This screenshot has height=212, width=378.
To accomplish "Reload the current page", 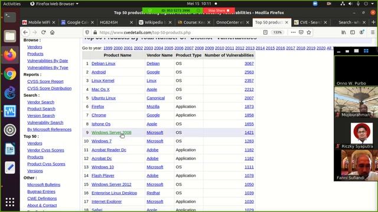I will pos(43,32).
